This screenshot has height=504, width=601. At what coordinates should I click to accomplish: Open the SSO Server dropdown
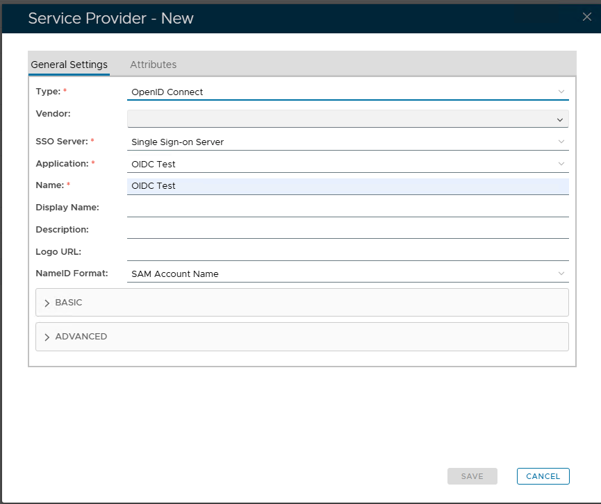click(x=347, y=142)
